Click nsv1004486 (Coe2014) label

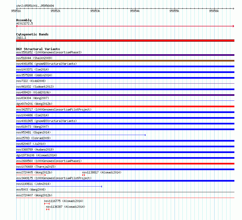point(33,115)
